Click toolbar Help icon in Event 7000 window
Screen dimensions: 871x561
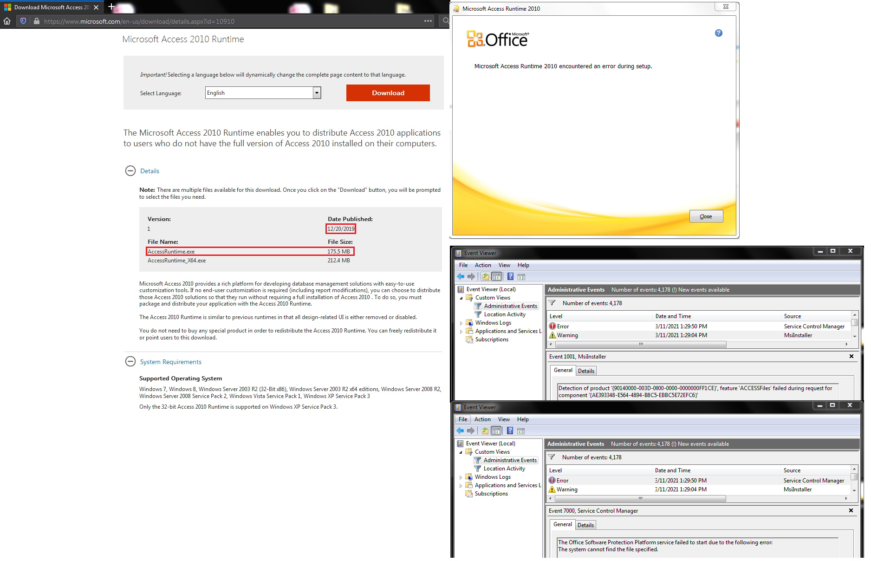coord(510,431)
